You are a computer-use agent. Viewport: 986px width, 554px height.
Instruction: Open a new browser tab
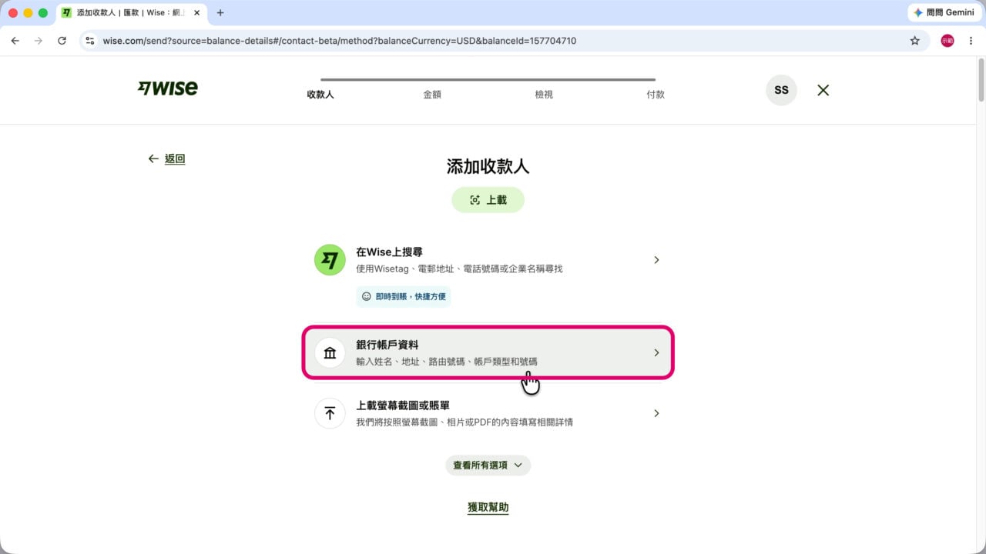click(220, 13)
